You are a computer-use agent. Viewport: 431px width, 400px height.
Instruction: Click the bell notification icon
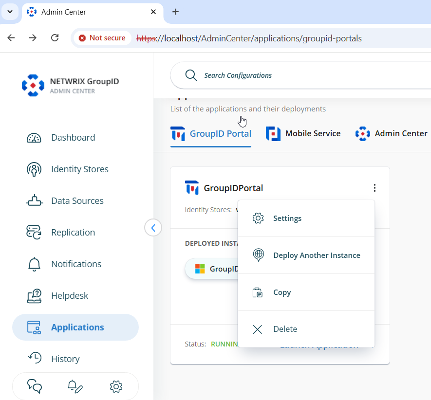[75, 386]
